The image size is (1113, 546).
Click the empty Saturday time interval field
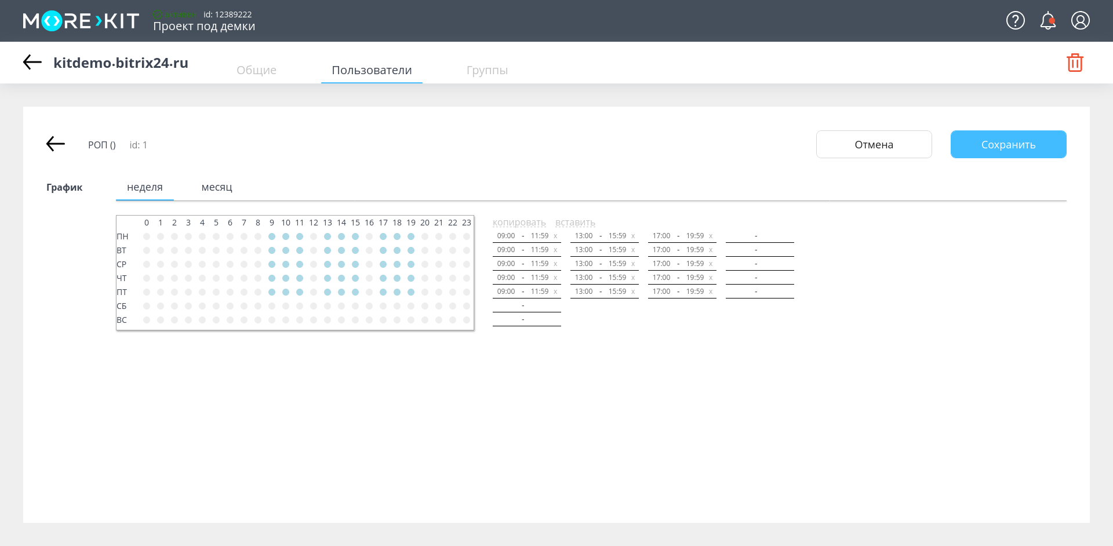[526, 305]
